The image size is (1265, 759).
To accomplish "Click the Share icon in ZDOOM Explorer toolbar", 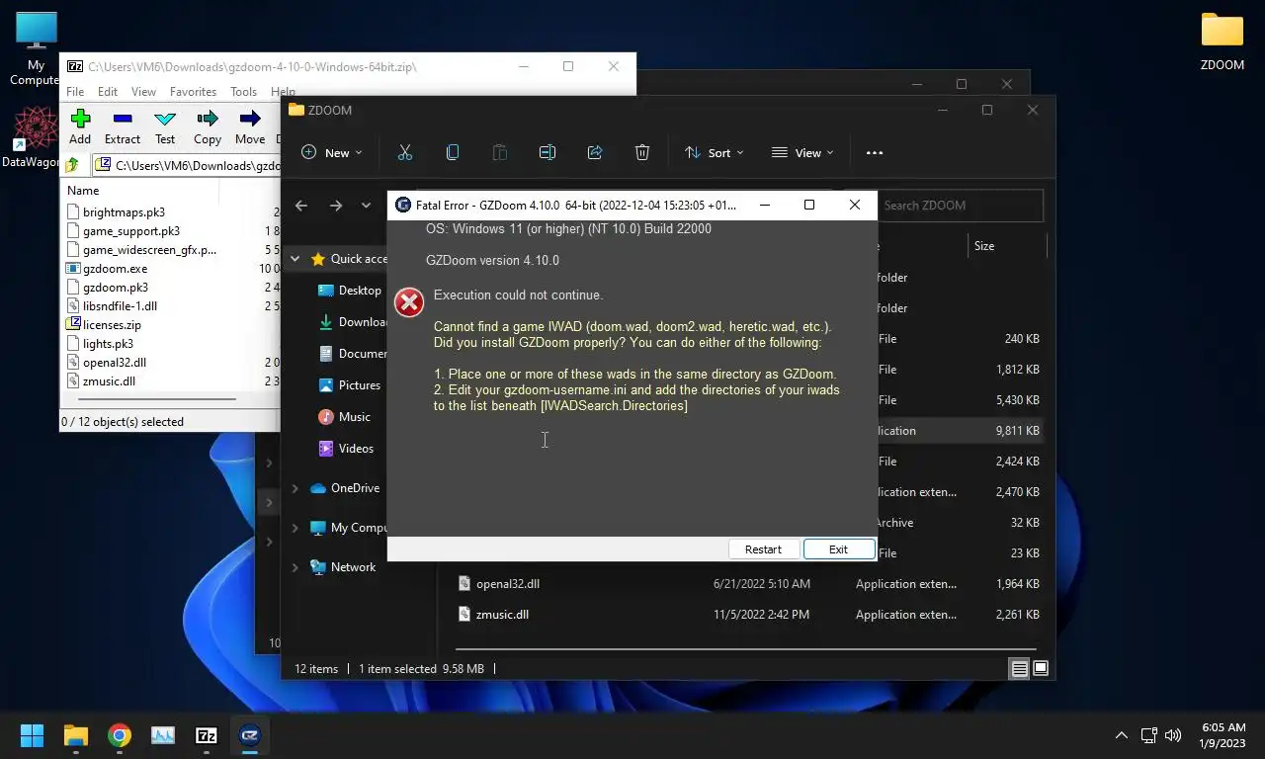I will click(x=594, y=152).
